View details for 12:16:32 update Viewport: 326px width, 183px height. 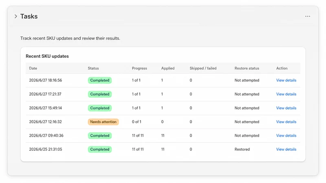pos(286,122)
